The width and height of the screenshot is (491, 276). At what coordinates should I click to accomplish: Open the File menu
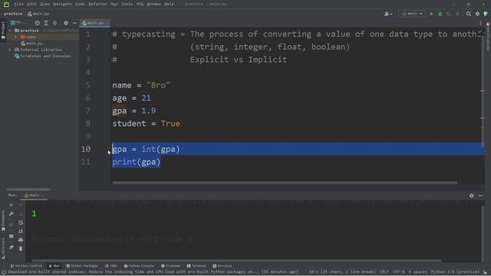[x=18, y=4]
